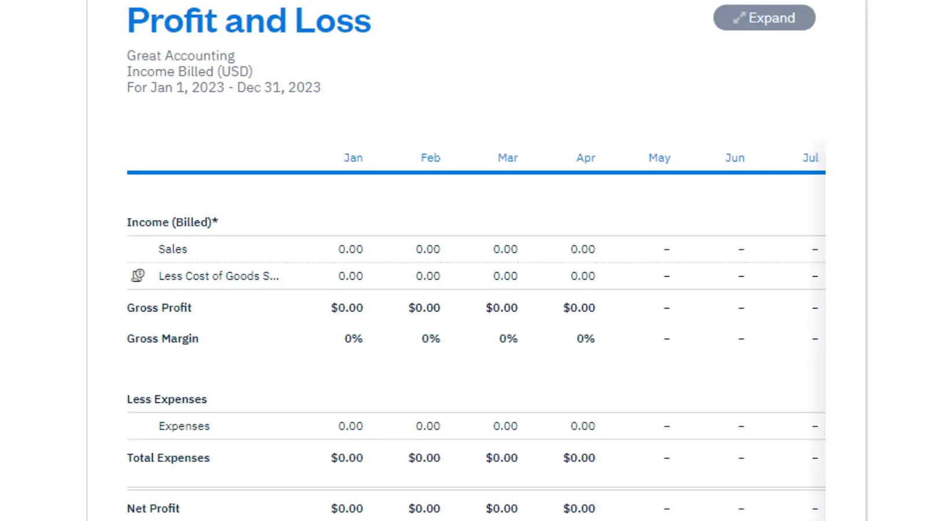Image resolution: width=926 pixels, height=521 pixels.
Task: Click April Expenses value 0.00
Action: coord(583,426)
